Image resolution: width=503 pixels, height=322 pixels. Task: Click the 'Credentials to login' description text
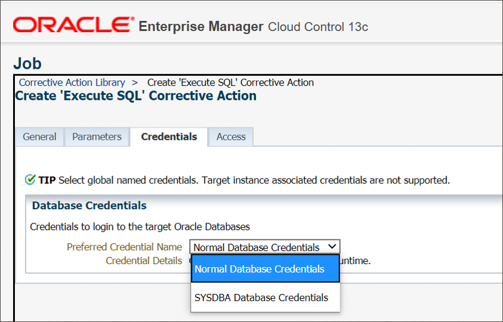click(140, 226)
